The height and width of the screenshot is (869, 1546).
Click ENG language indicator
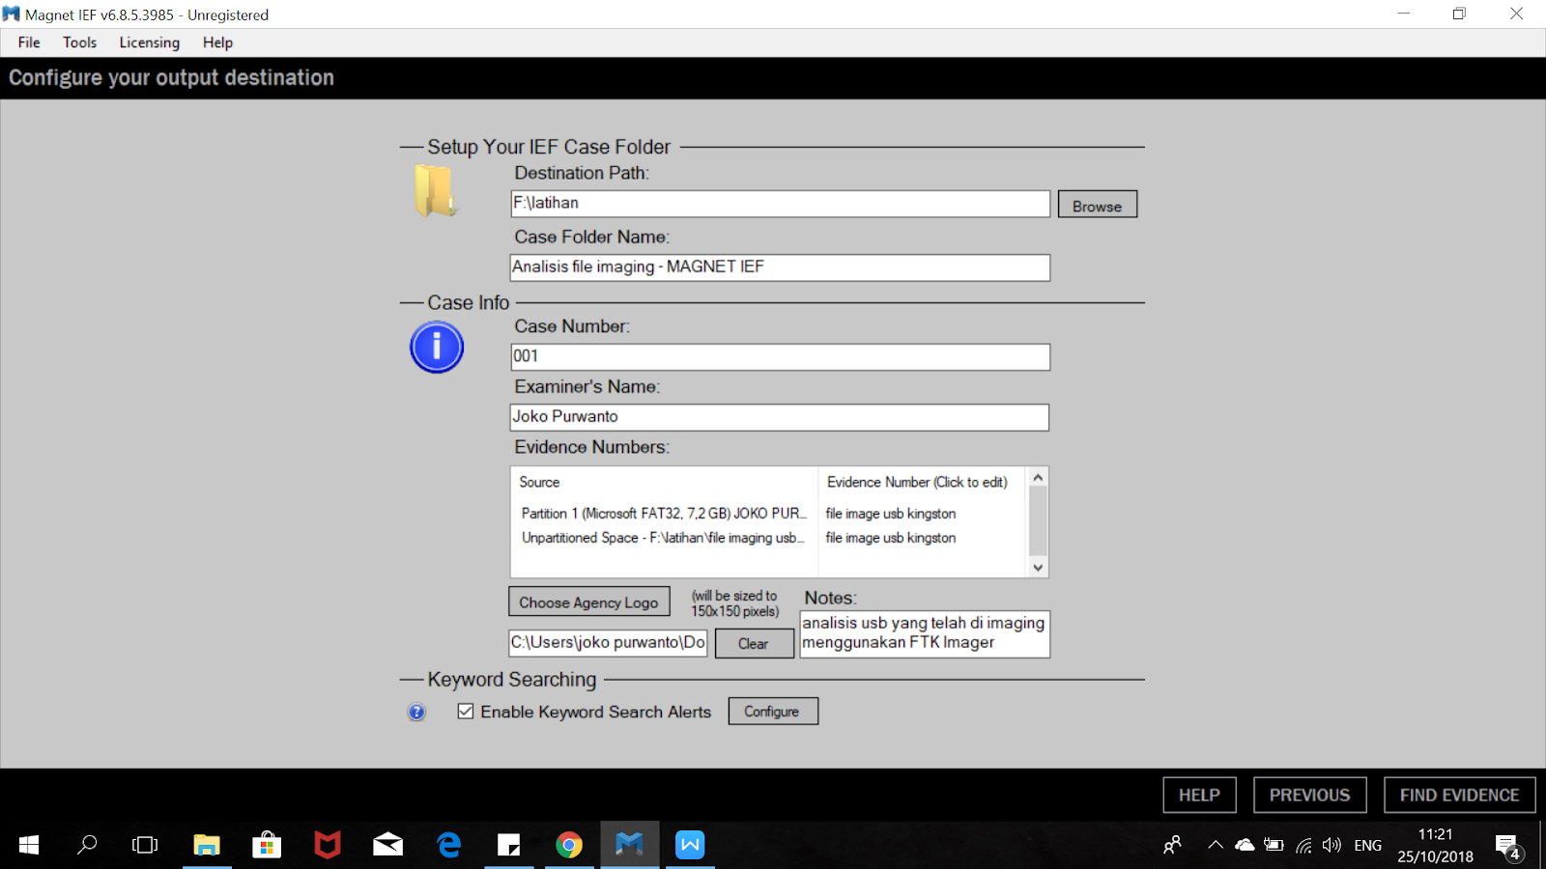1367,846
